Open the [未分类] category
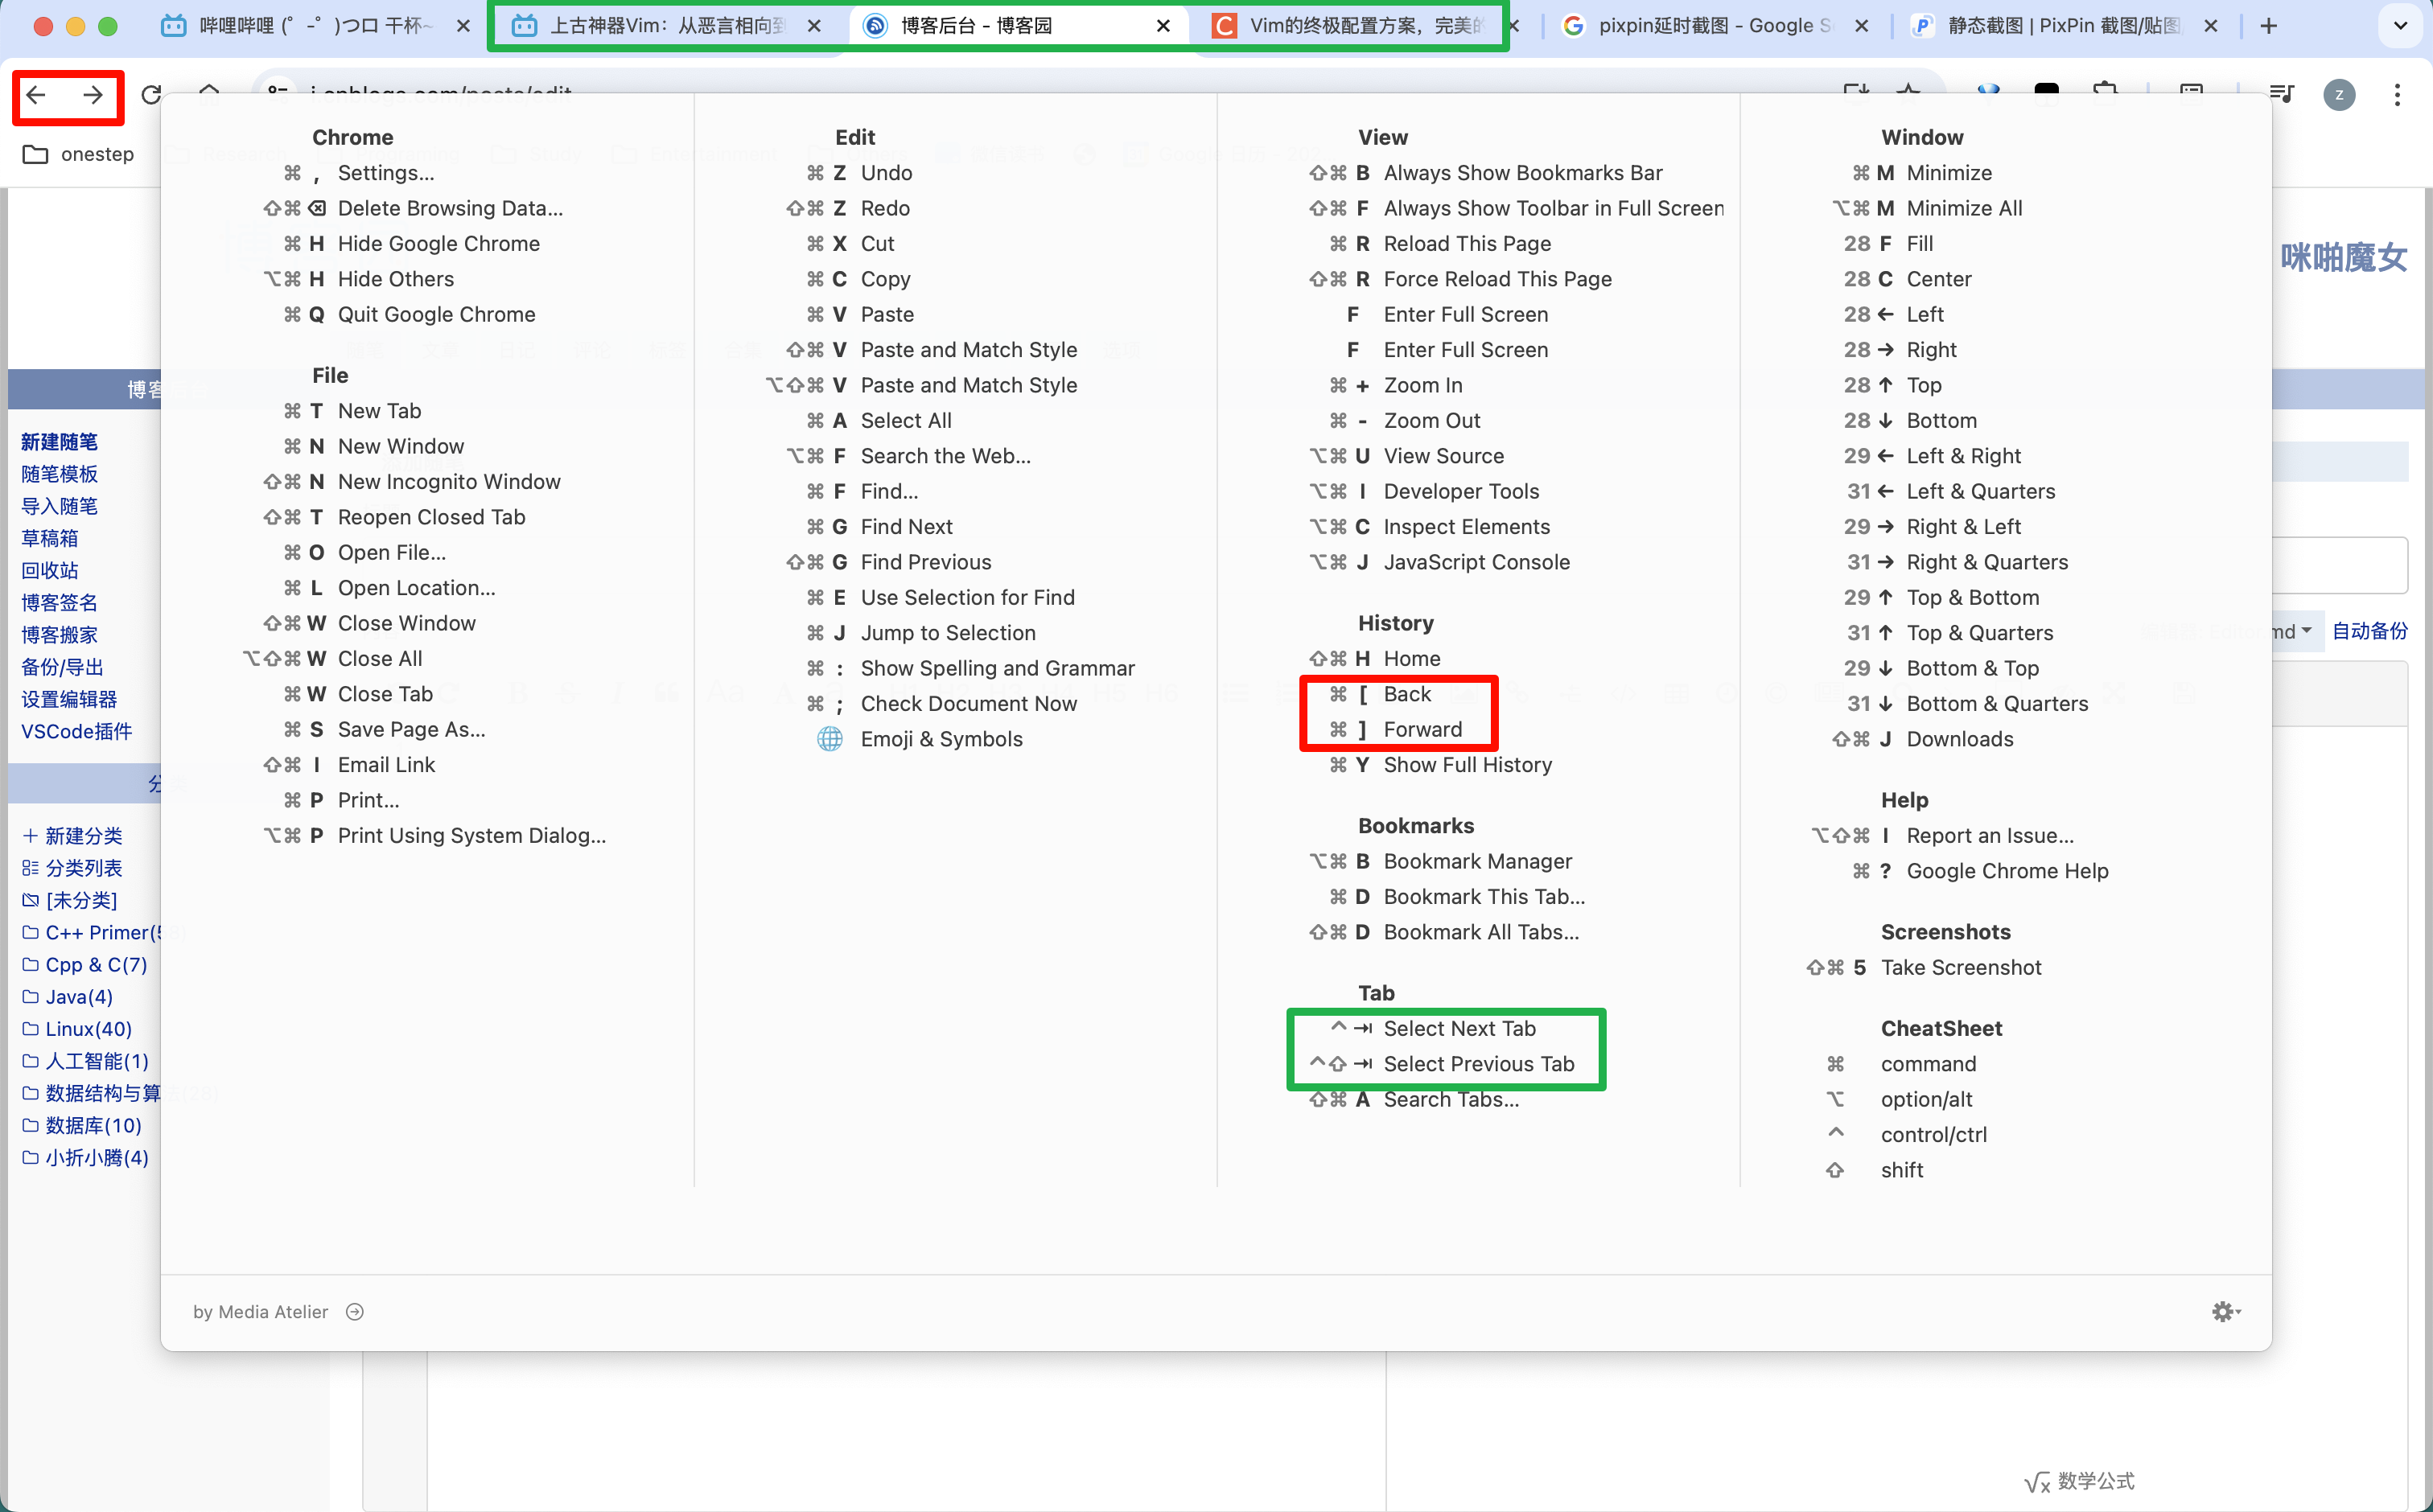Viewport: 2433px width, 1512px height. 81,900
